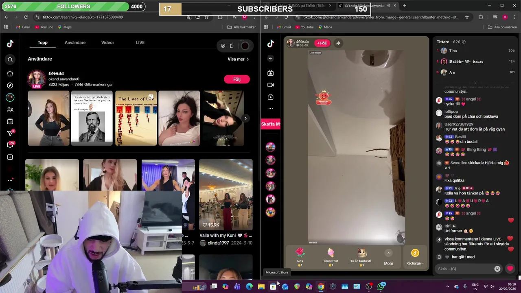521x293 pixels.
Task: Click the back arrow in live window sidebar
Action: [270, 58]
